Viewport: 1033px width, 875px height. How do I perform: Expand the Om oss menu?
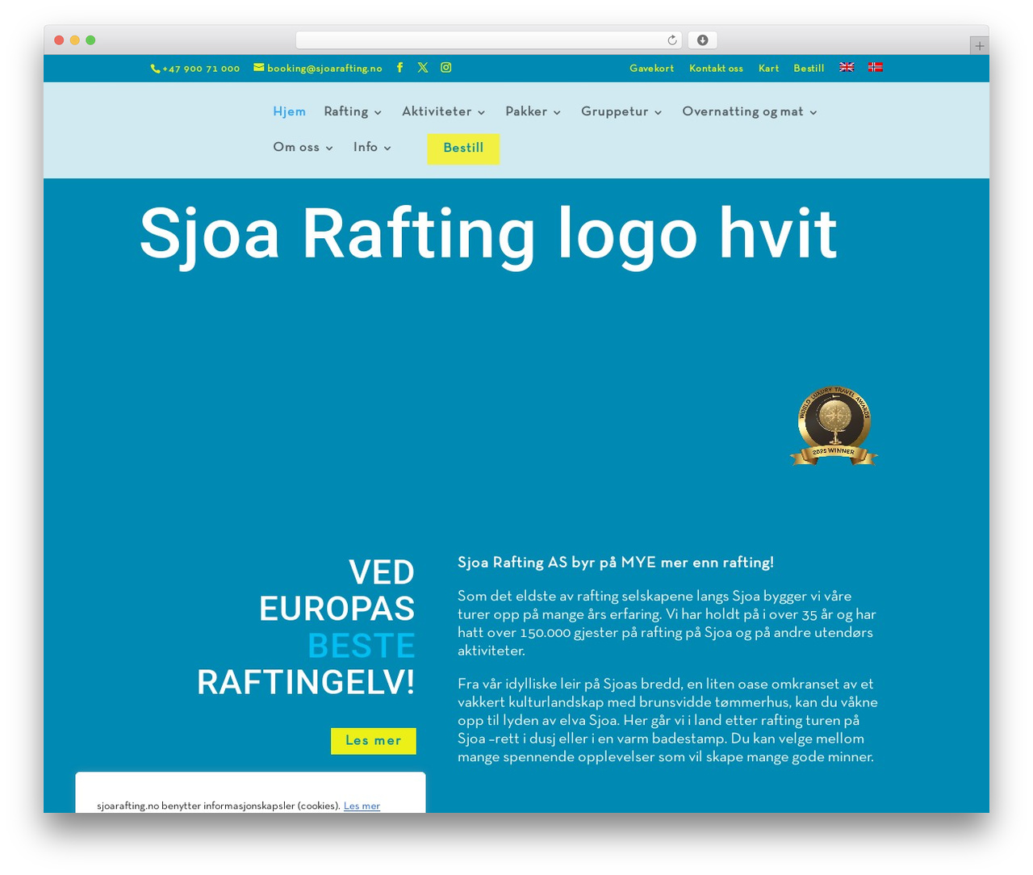pyautogui.click(x=303, y=147)
